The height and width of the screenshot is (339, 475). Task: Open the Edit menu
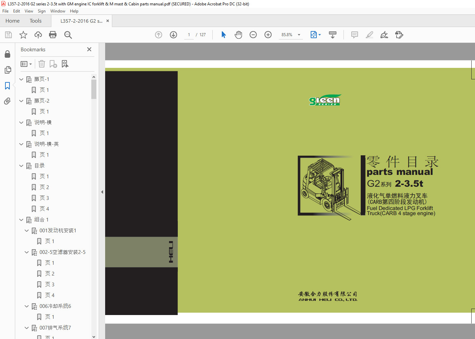[x=17, y=11]
